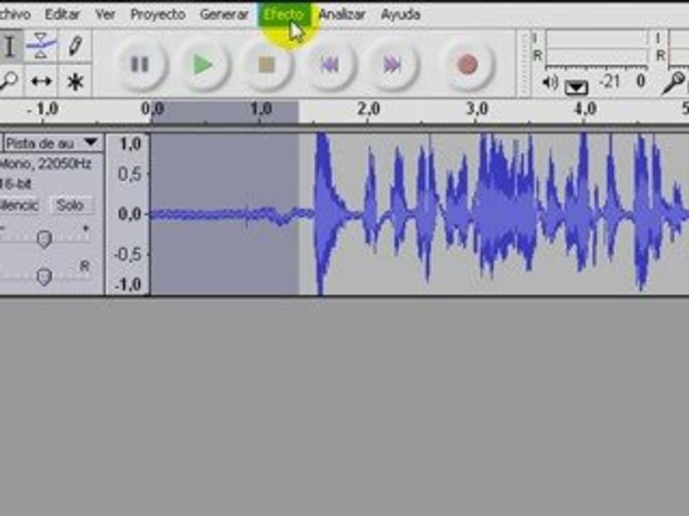Open the Generar menu
This screenshot has height=516, width=689.
tap(224, 14)
